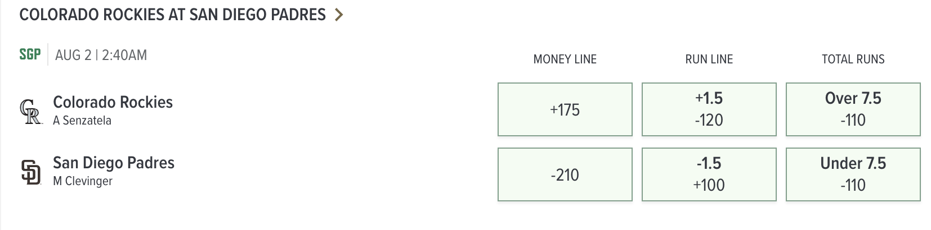
Task: Bet Under 7.5 total runs
Action: point(853,174)
